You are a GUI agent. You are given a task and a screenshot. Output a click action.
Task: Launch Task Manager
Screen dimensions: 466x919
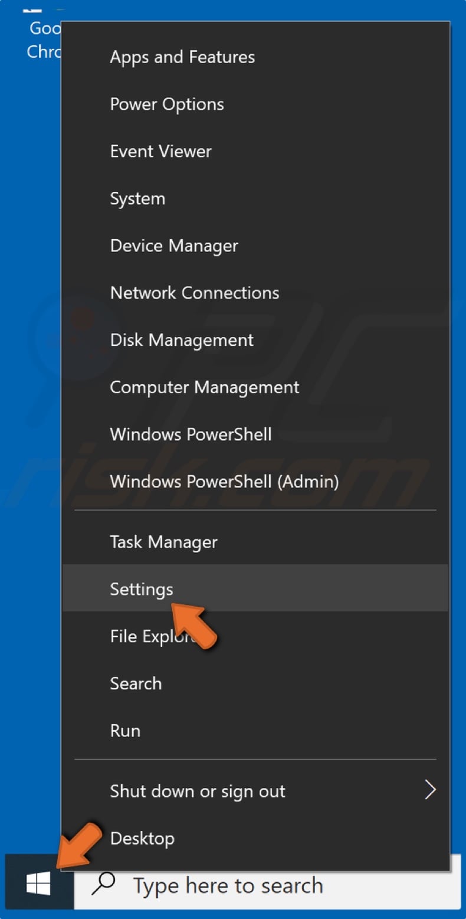coord(163,541)
